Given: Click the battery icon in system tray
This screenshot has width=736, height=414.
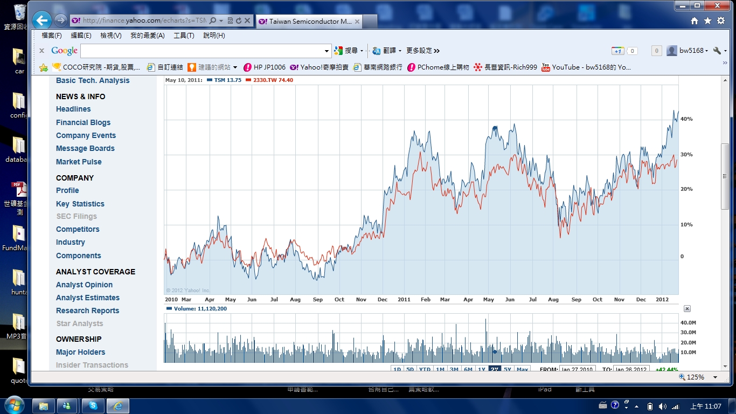Looking at the screenshot, I should (650, 406).
